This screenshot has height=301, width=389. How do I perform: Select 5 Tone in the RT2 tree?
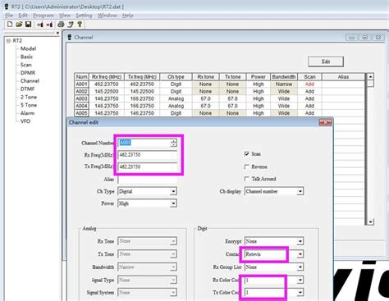click(x=29, y=105)
